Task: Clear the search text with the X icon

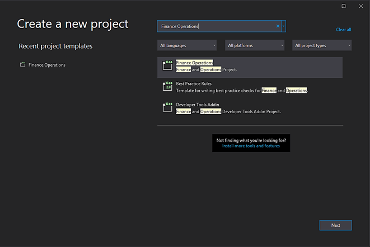Action: pos(278,26)
